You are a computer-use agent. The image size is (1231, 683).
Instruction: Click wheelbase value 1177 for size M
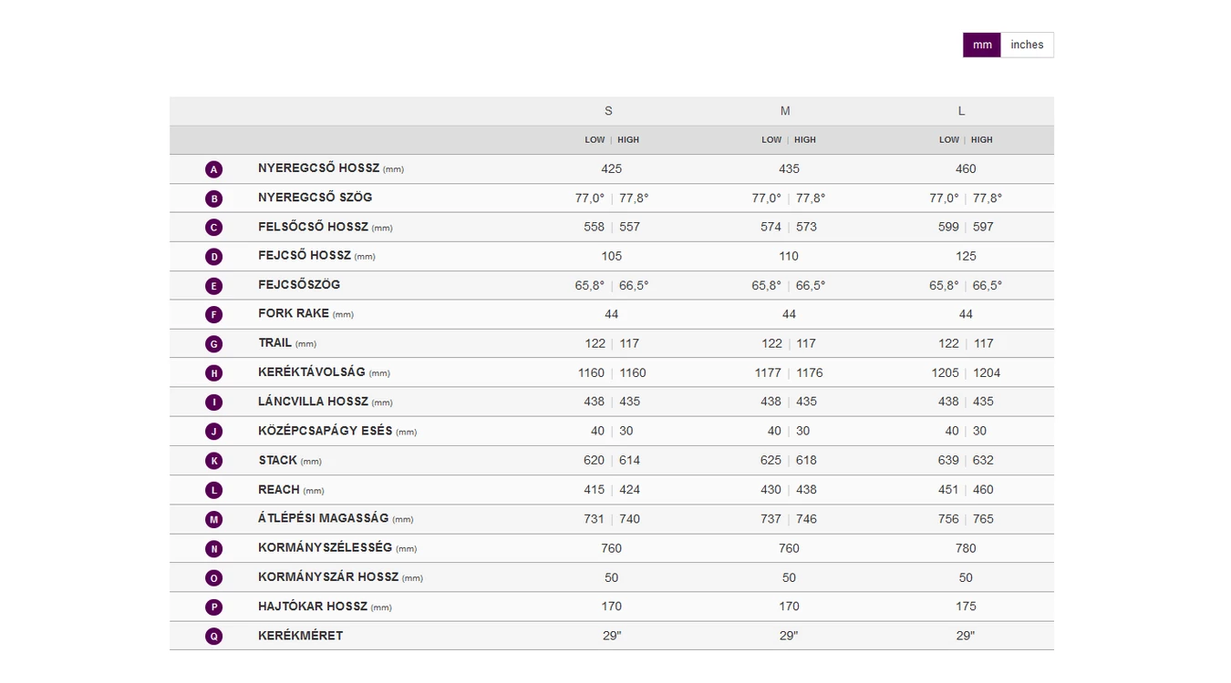point(768,372)
